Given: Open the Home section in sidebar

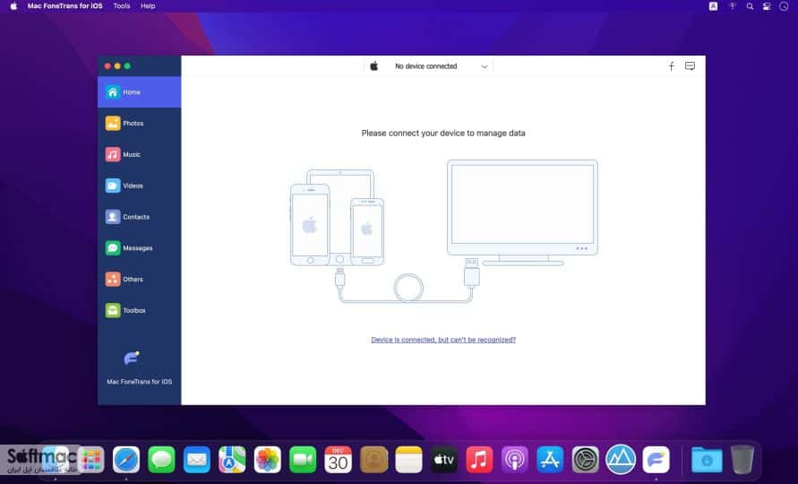Looking at the screenshot, I should [139, 92].
